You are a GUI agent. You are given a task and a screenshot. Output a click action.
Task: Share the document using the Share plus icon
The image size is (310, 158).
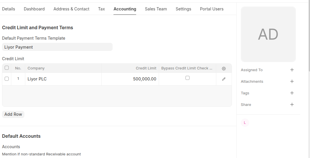click(292, 104)
